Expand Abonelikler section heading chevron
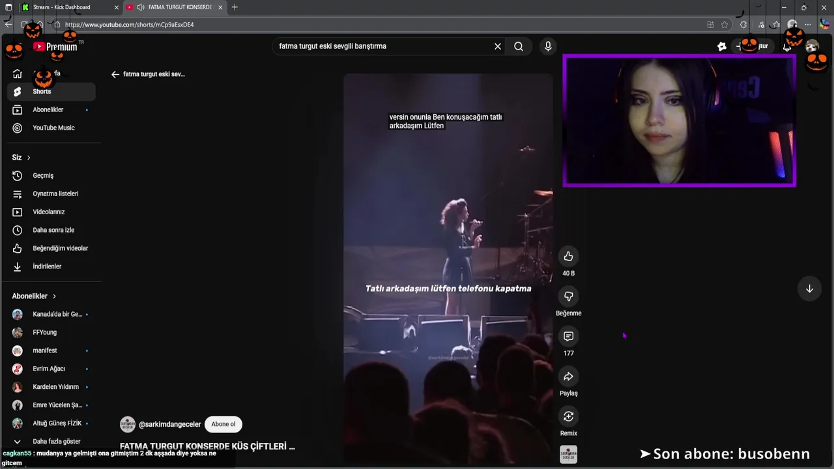The width and height of the screenshot is (834, 469). (54, 296)
